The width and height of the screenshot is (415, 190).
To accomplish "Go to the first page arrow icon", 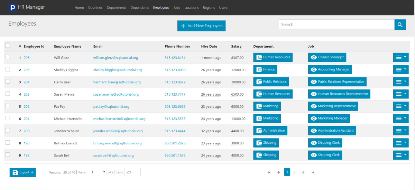I will coord(269,172).
